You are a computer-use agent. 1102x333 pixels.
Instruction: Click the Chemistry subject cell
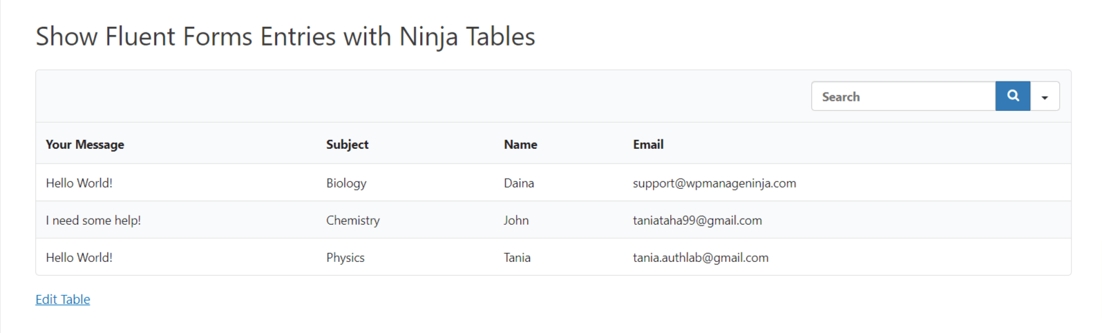[353, 220]
